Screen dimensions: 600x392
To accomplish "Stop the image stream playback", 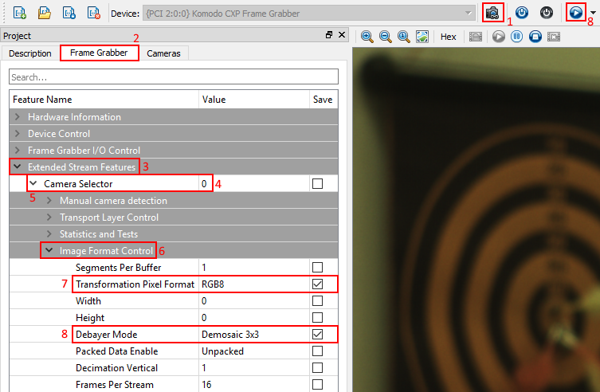I will coord(535,37).
